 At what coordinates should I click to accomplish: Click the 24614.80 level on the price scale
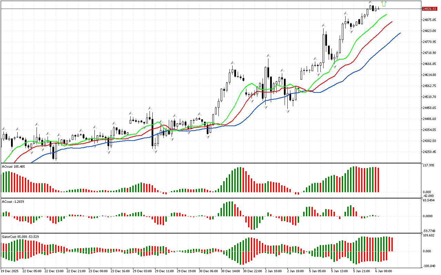(x=429, y=75)
